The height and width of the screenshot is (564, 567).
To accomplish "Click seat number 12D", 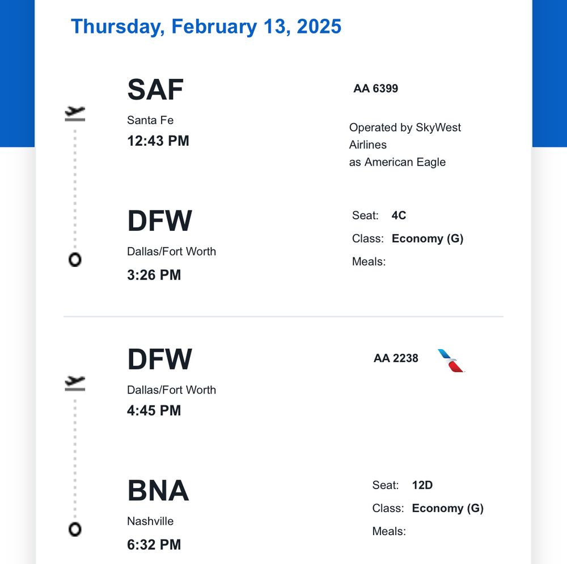I will tap(422, 485).
